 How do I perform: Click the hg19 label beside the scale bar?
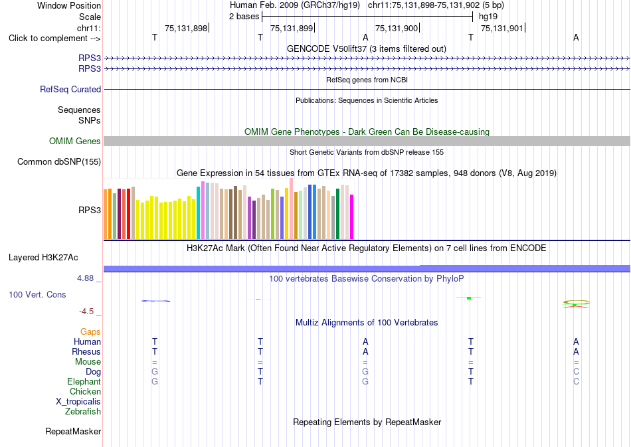[488, 17]
